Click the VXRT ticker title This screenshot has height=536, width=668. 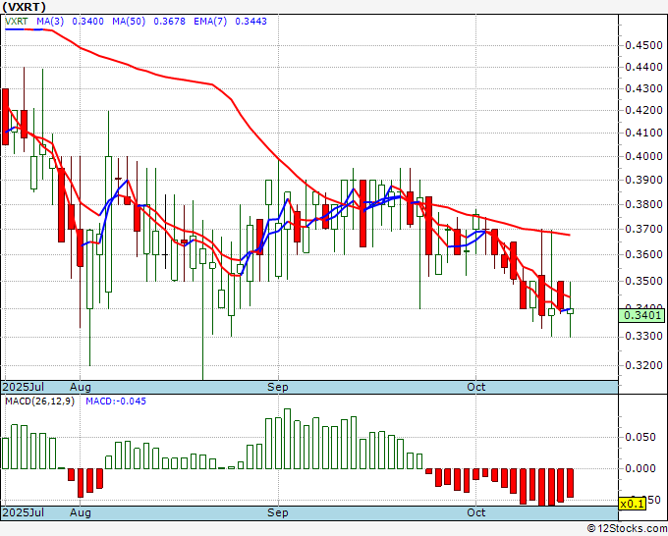pos(25,7)
